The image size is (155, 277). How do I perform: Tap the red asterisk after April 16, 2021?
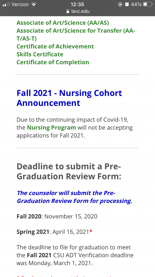tap(91, 231)
